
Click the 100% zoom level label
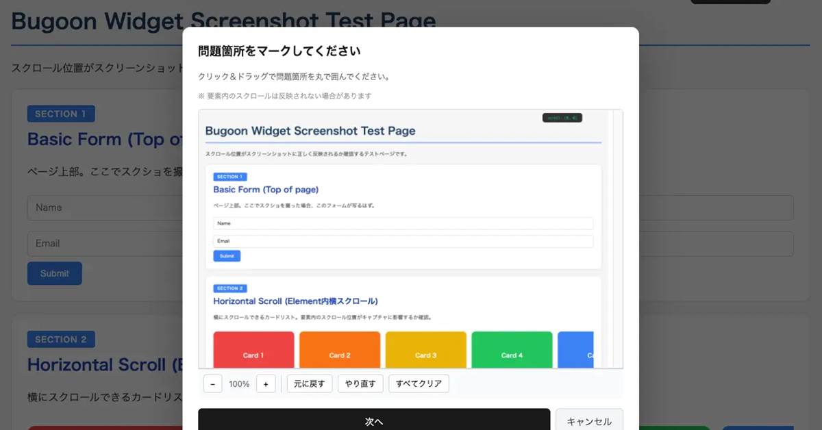[239, 384]
